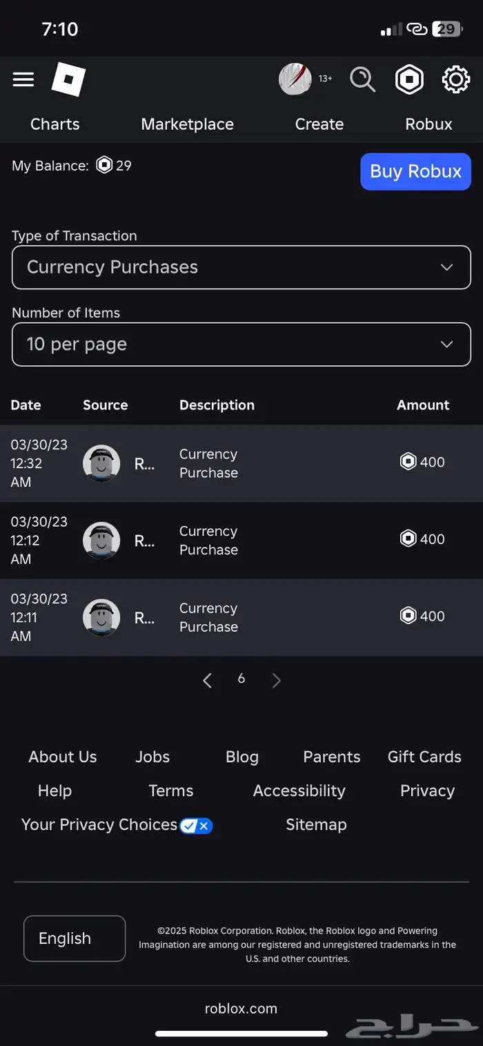This screenshot has height=1046, width=483.
Task: Open settings gear icon
Action: pos(455,80)
